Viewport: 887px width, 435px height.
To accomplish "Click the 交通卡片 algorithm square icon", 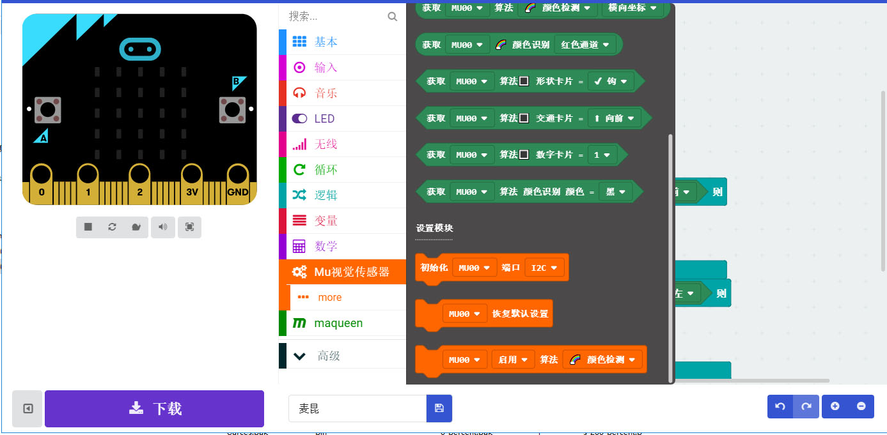I will (524, 118).
